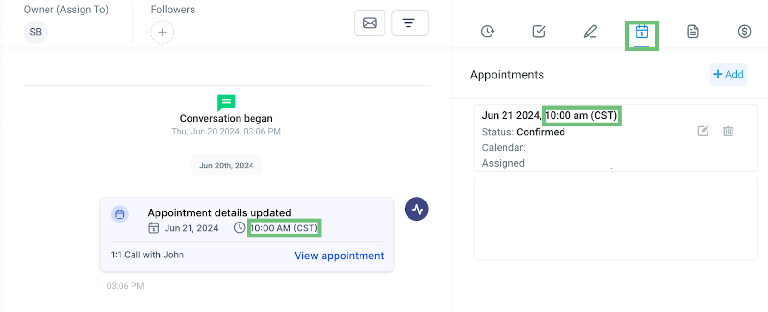Edit the Jun 21 appointment
Viewport: 768px width, 312px height.
click(x=703, y=131)
